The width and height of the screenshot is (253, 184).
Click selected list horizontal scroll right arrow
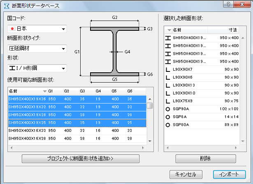coord(236,148)
